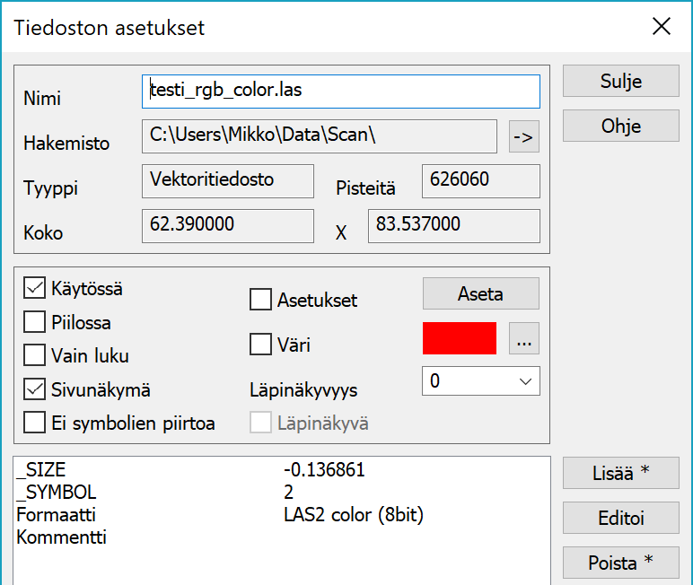The image size is (693, 585).
Task: Toggle the Vain luku checkbox
Action: [35, 355]
